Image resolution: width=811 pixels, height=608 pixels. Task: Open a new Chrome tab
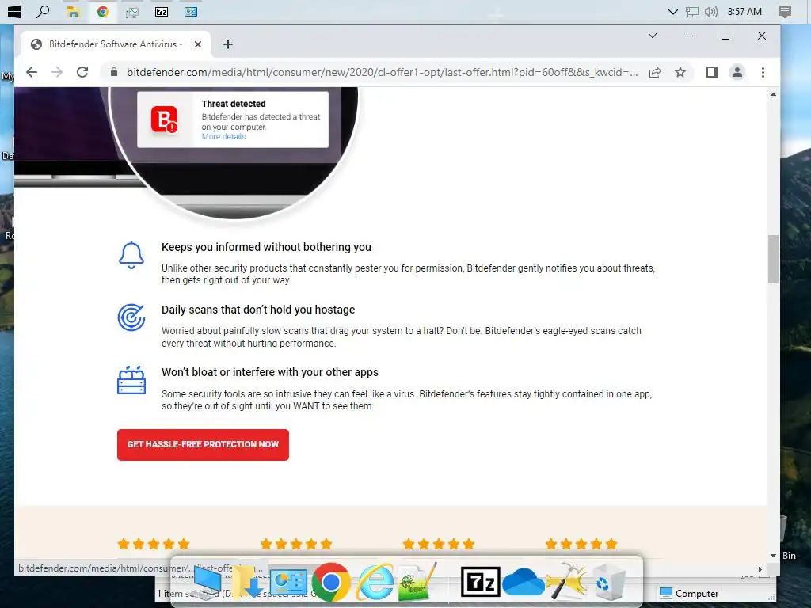pos(227,44)
